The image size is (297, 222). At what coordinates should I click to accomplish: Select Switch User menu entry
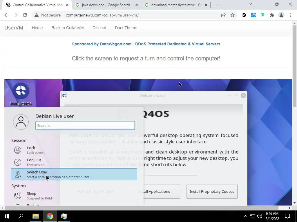pos(74,174)
